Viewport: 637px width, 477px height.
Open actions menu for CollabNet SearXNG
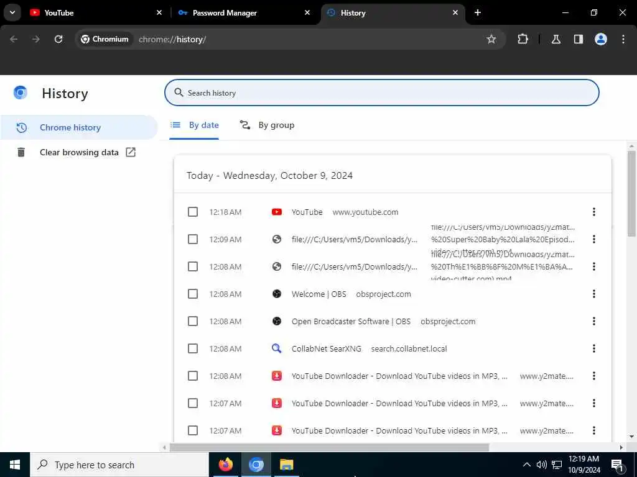594,348
